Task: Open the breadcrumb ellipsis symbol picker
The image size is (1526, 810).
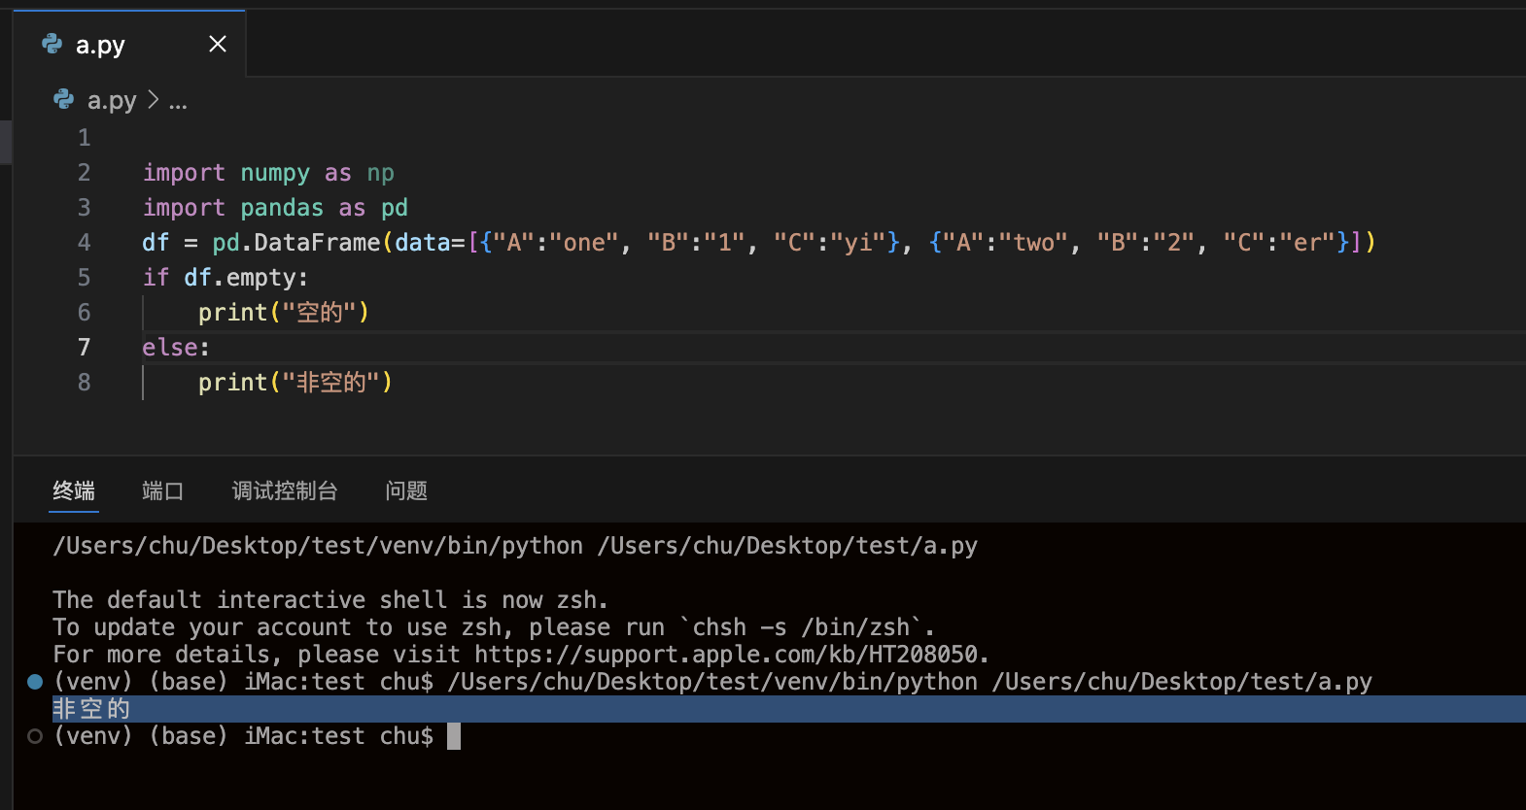Action: coord(178,101)
